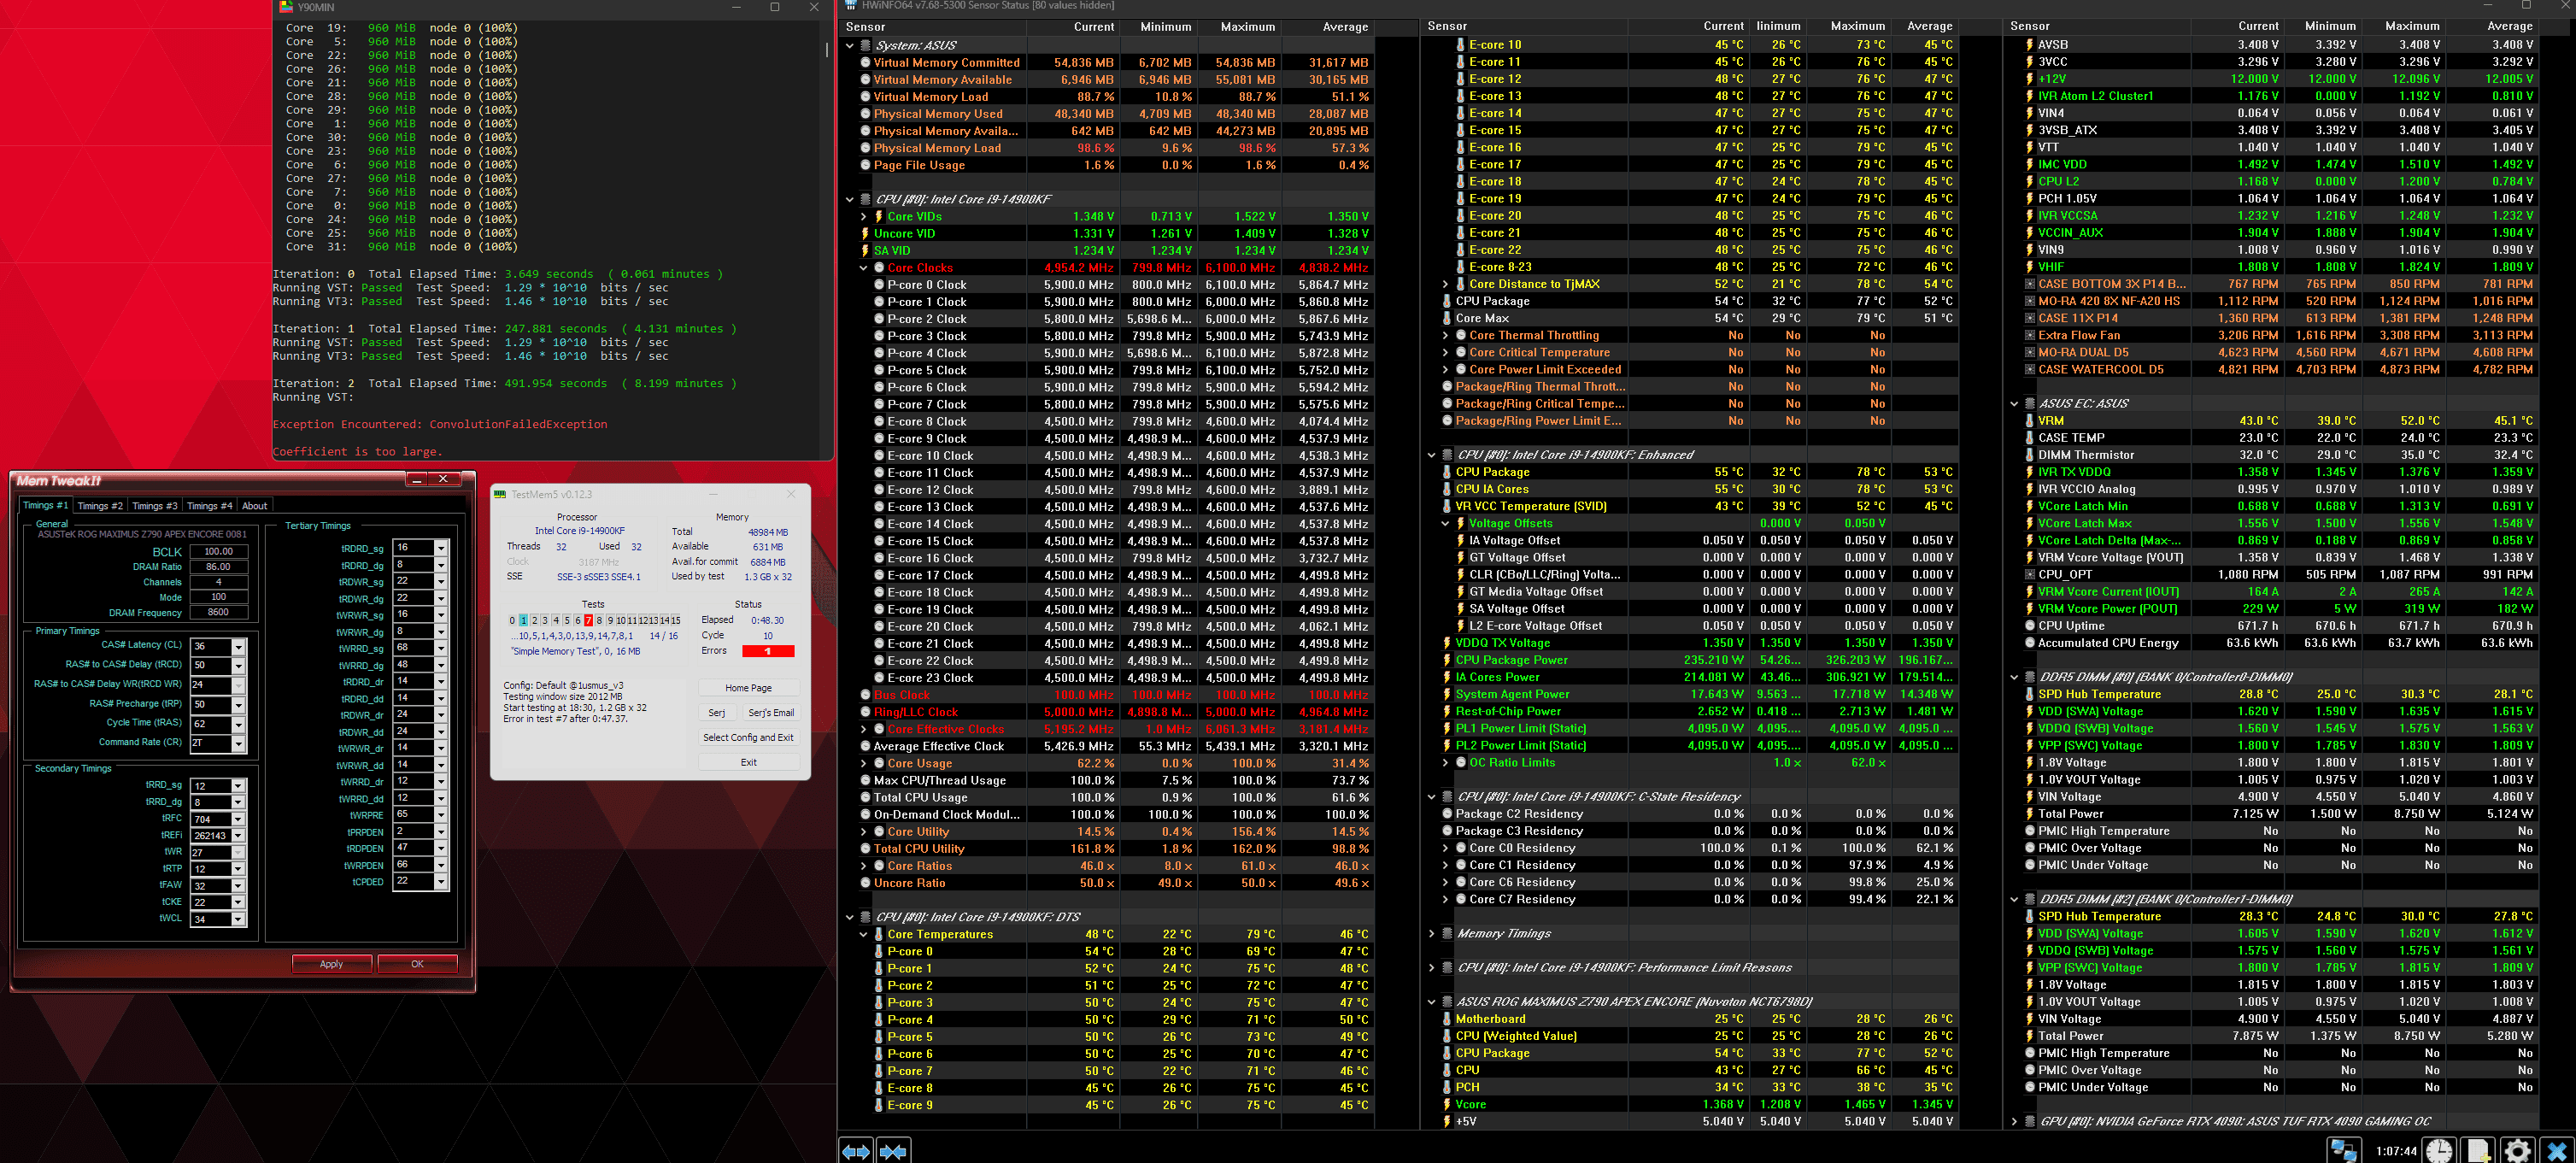Click the Y90MIN window title icon
Viewport: 2576px width, 1163px height.
click(286, 7)
